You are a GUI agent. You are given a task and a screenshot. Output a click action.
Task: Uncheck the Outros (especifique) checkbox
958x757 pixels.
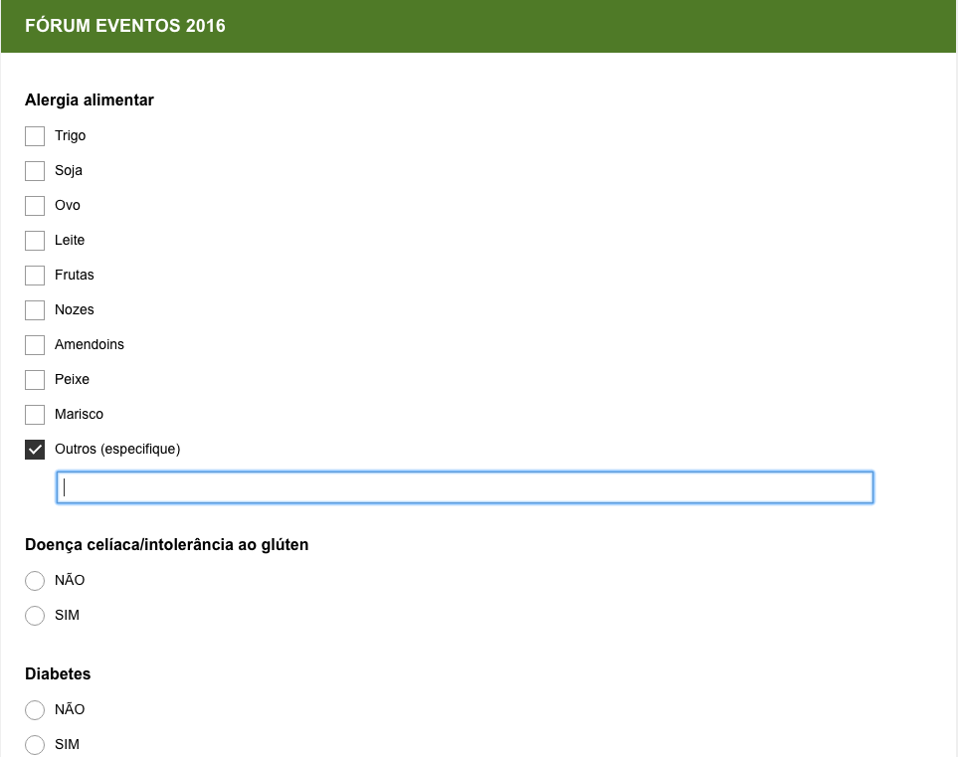(x=35, y=450)
